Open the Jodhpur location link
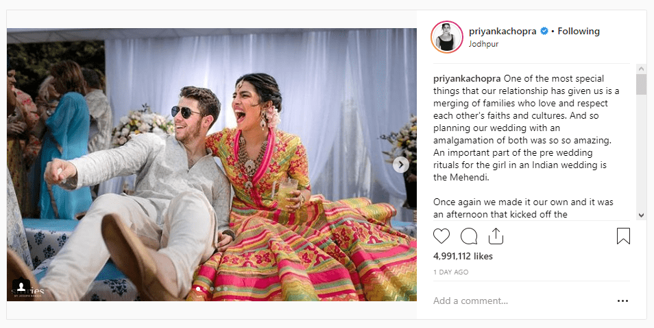The image size is (654, 328). [x=483, y=44]
